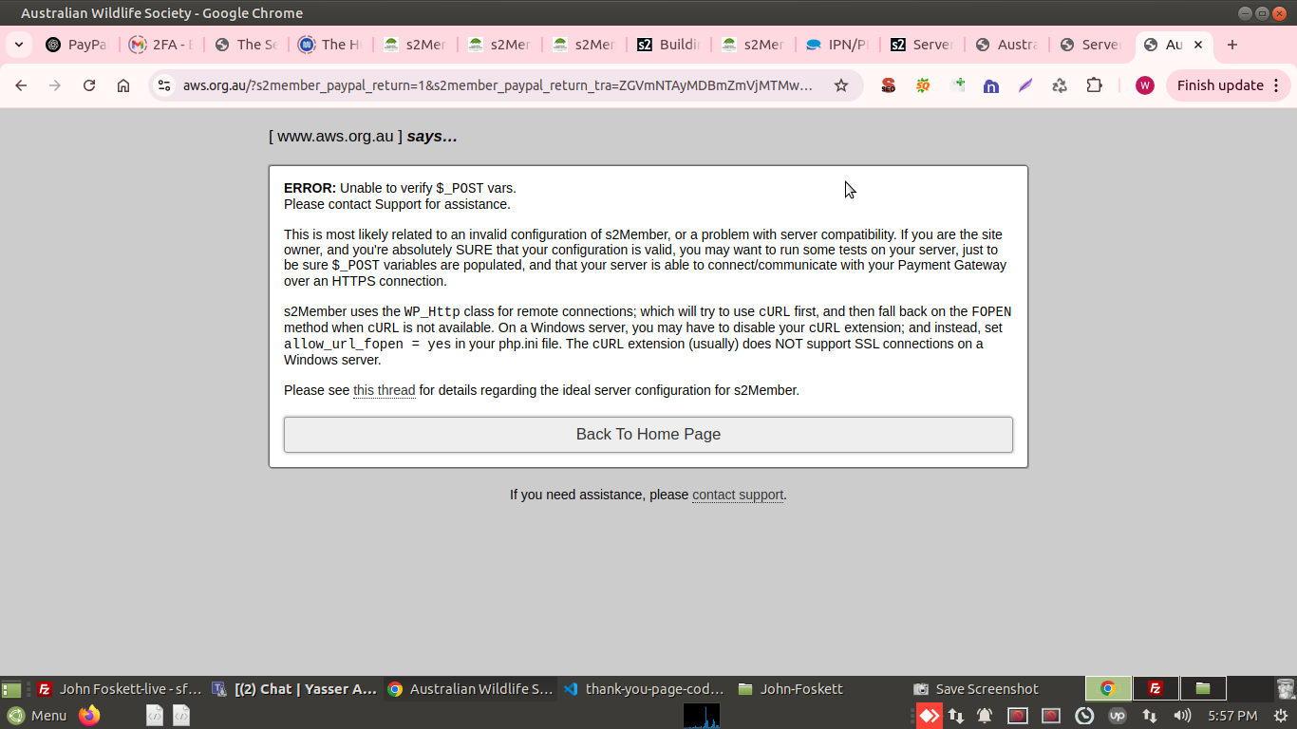Close the active 'Au' tab
The image size is (1297, 729).
[x=1198, y=45]
